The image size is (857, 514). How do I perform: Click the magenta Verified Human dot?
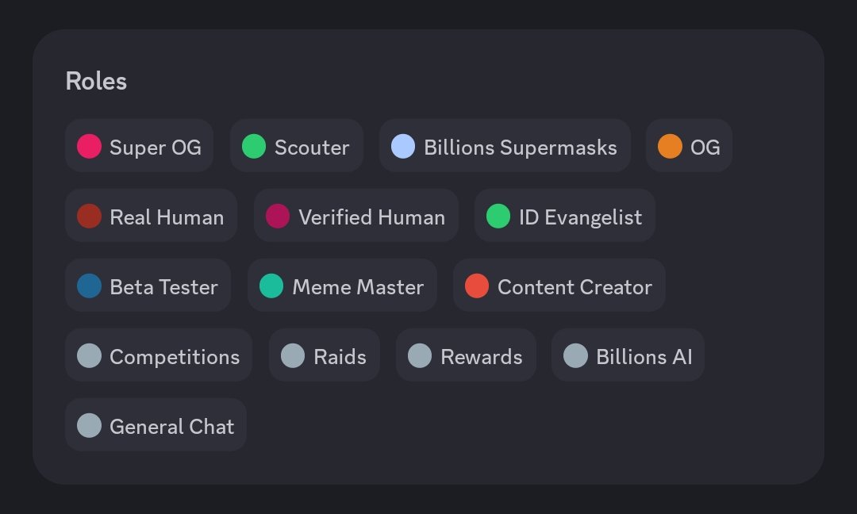(x=278, y=217)
